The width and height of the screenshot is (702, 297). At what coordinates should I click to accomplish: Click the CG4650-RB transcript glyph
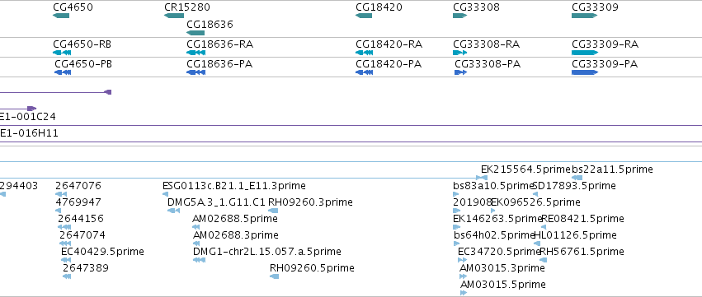tap(62, 53)
